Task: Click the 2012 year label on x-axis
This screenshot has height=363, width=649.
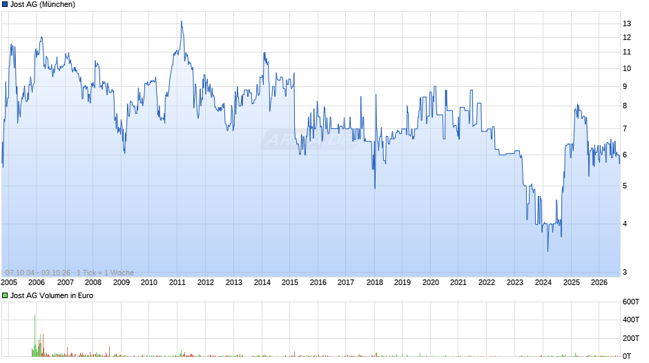Action: [x=206, y=282]
